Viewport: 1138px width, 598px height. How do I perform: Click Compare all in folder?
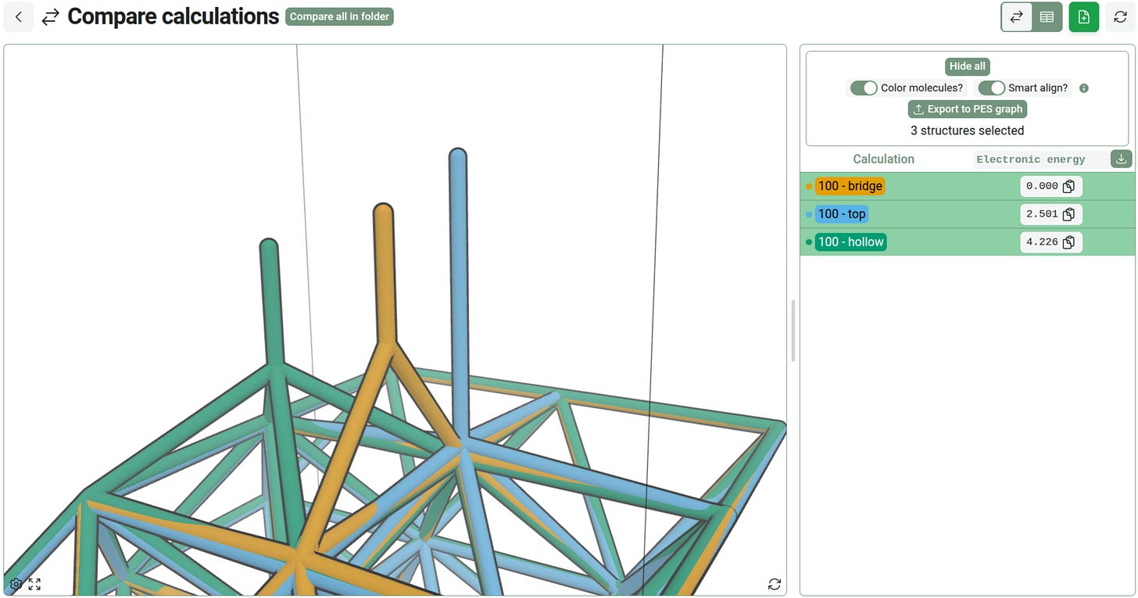pyautogui.click(x=339, y=16)
